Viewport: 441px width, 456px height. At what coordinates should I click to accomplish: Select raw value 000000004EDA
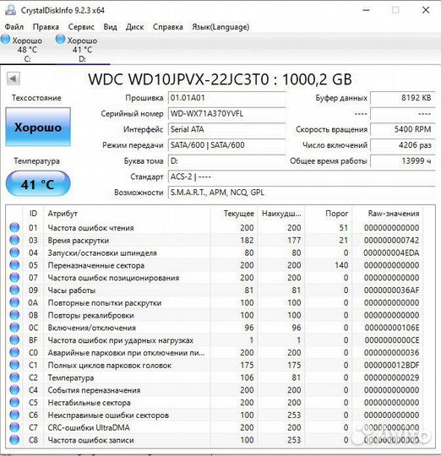pyautogui.click(x=391, y=252)
